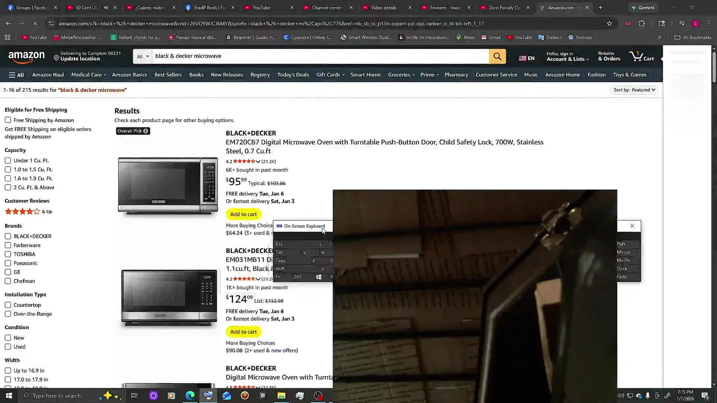Open a new browser tab
717x403 pixels.
pyautogui.click(x=600, y=8)
